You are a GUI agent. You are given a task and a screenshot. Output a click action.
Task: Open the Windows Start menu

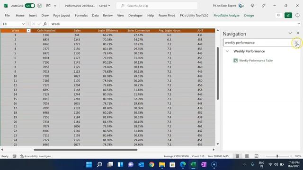click(89, 164)
